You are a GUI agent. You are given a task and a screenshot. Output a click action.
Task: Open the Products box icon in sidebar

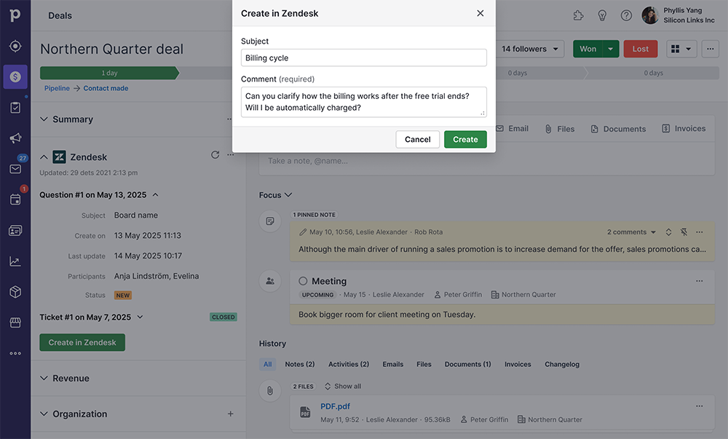point(15,292)
